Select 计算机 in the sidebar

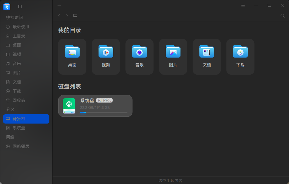click(x=26, y=119)
